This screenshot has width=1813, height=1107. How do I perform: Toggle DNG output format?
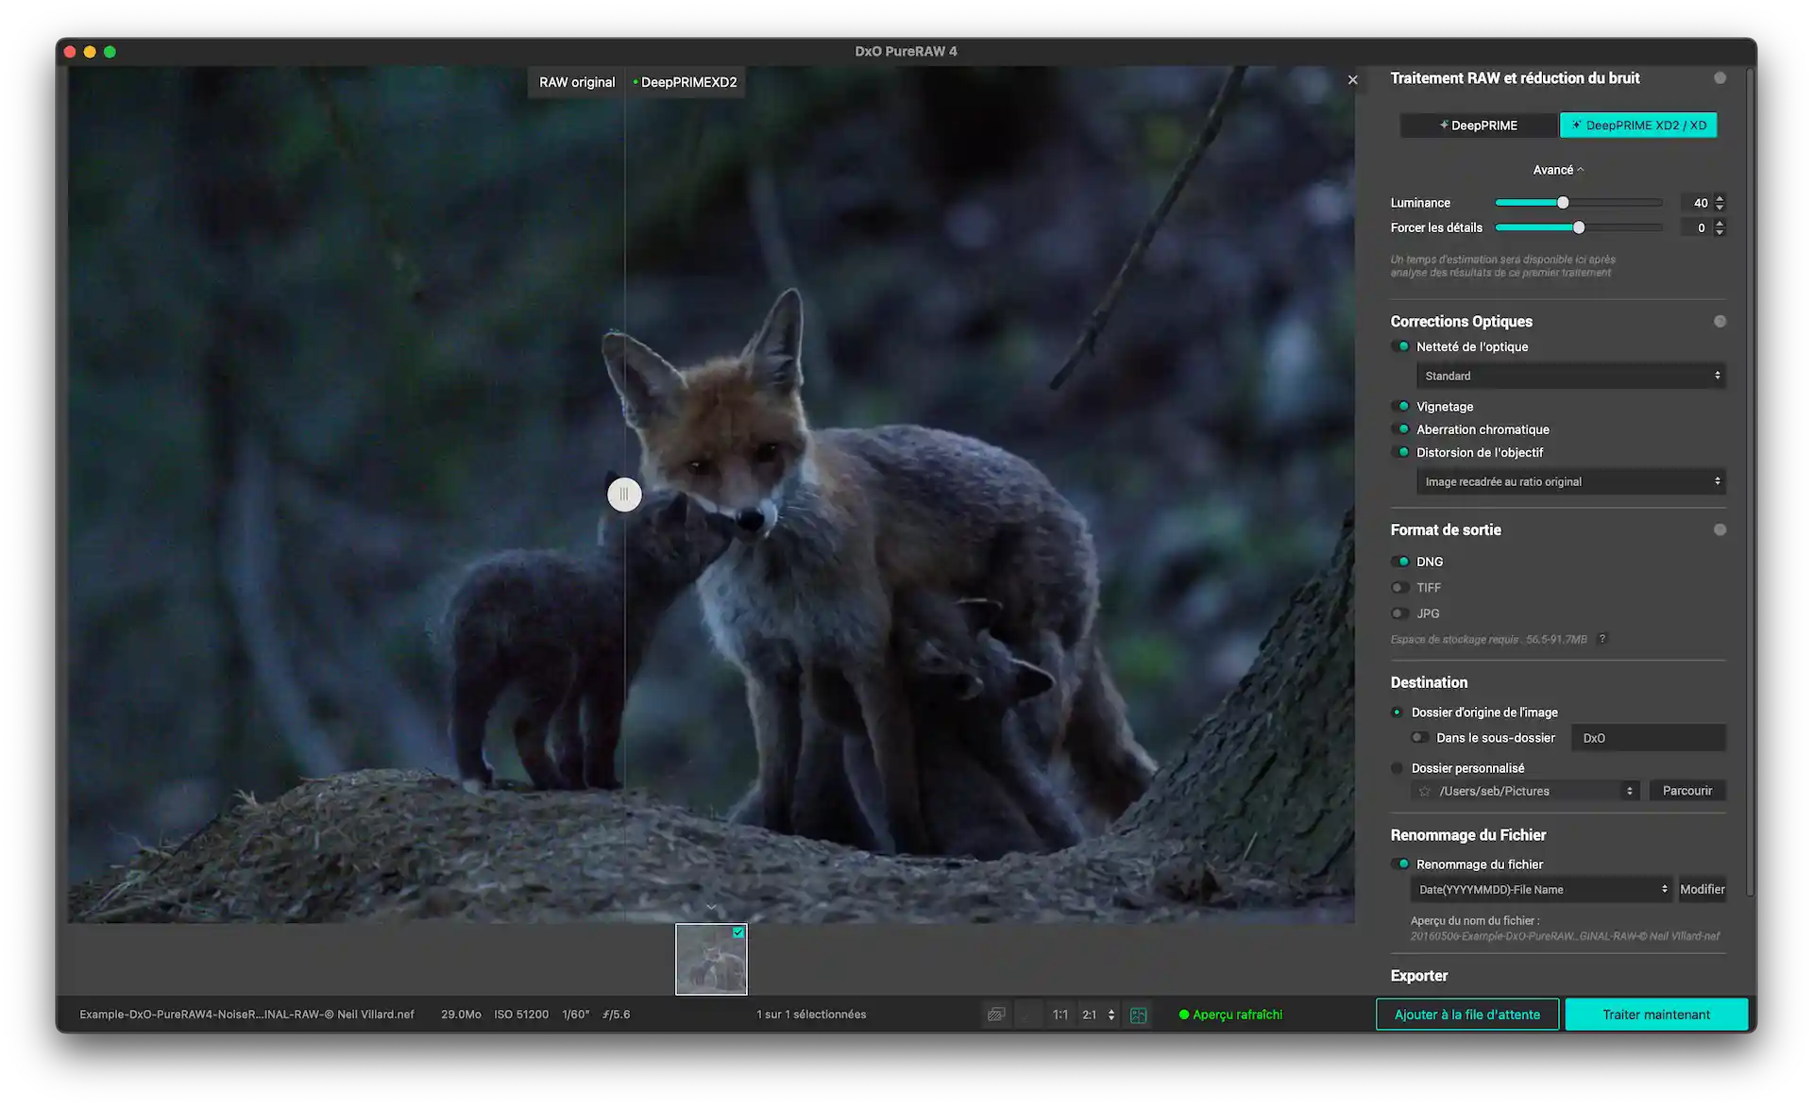[1400, 562]
